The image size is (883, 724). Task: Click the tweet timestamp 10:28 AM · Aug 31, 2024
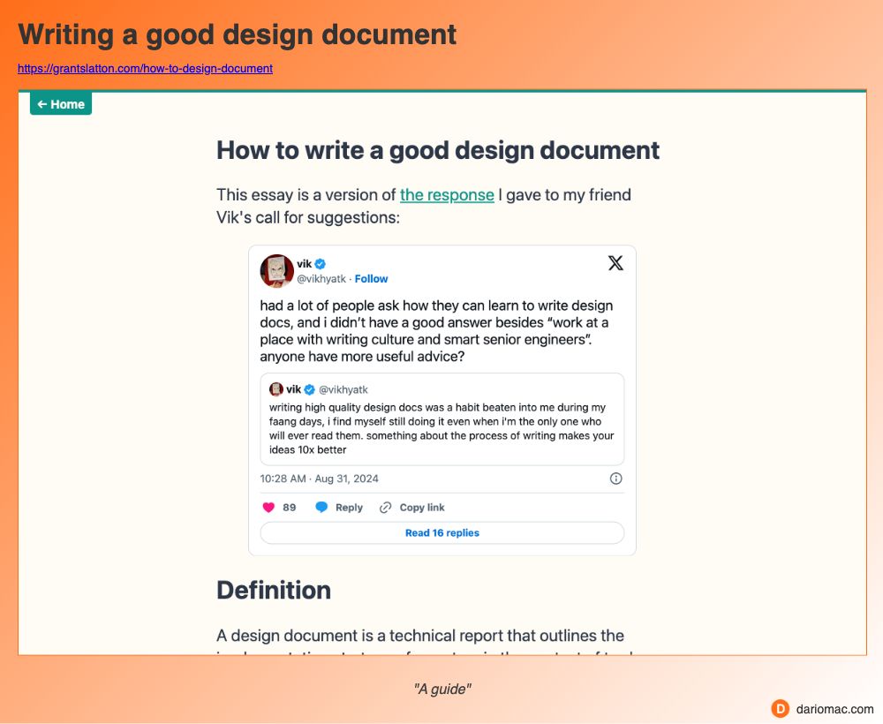click(320, 479)
